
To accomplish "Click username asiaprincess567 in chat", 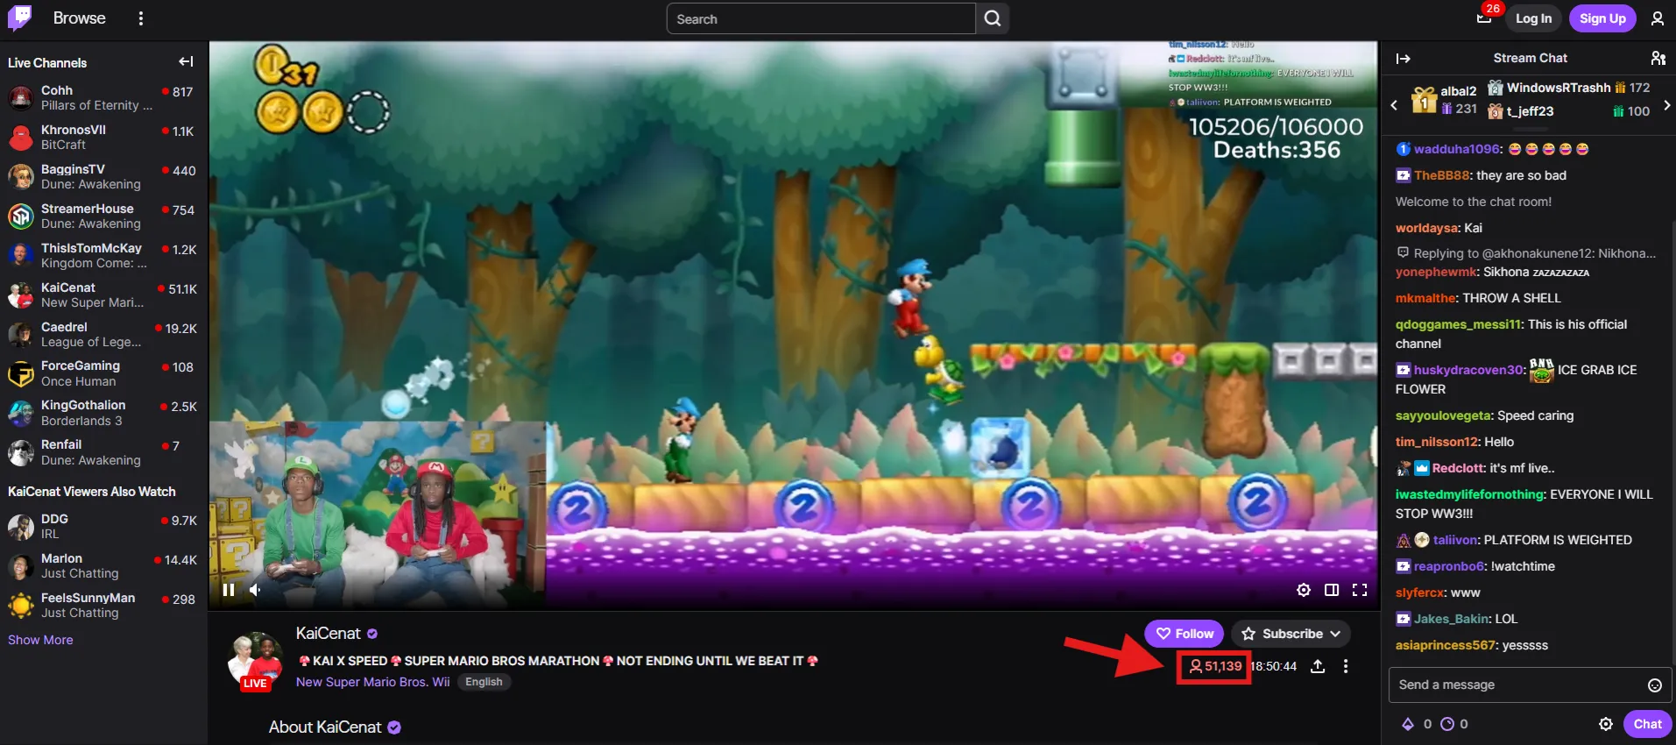I will point(1446,645).
